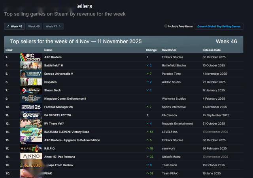Sort the table by Change column
This screenshot has height=178, width=253.
coord(151,50)
